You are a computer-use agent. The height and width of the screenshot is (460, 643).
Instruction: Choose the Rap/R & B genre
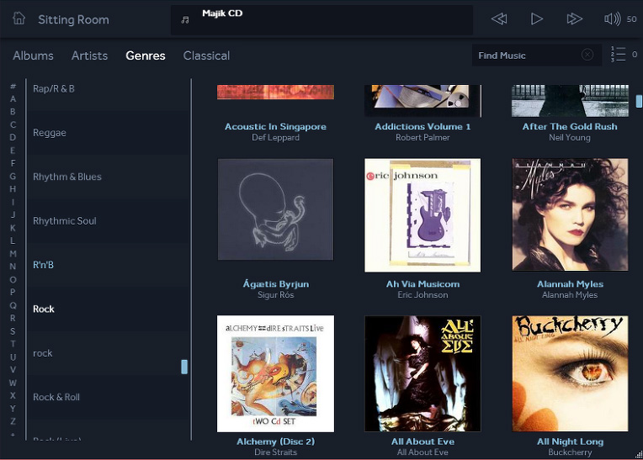[x=108, y=89]
